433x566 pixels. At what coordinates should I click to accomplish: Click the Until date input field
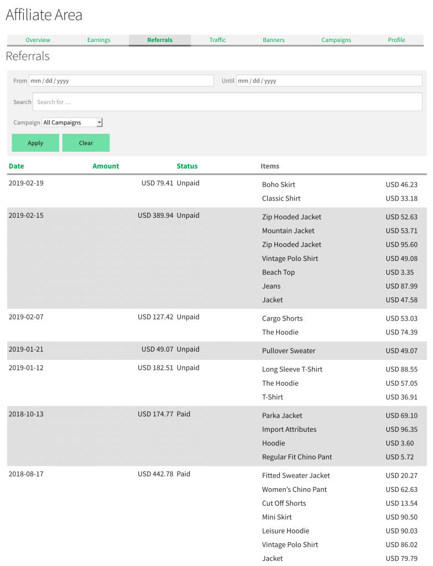tap(329, 81)
